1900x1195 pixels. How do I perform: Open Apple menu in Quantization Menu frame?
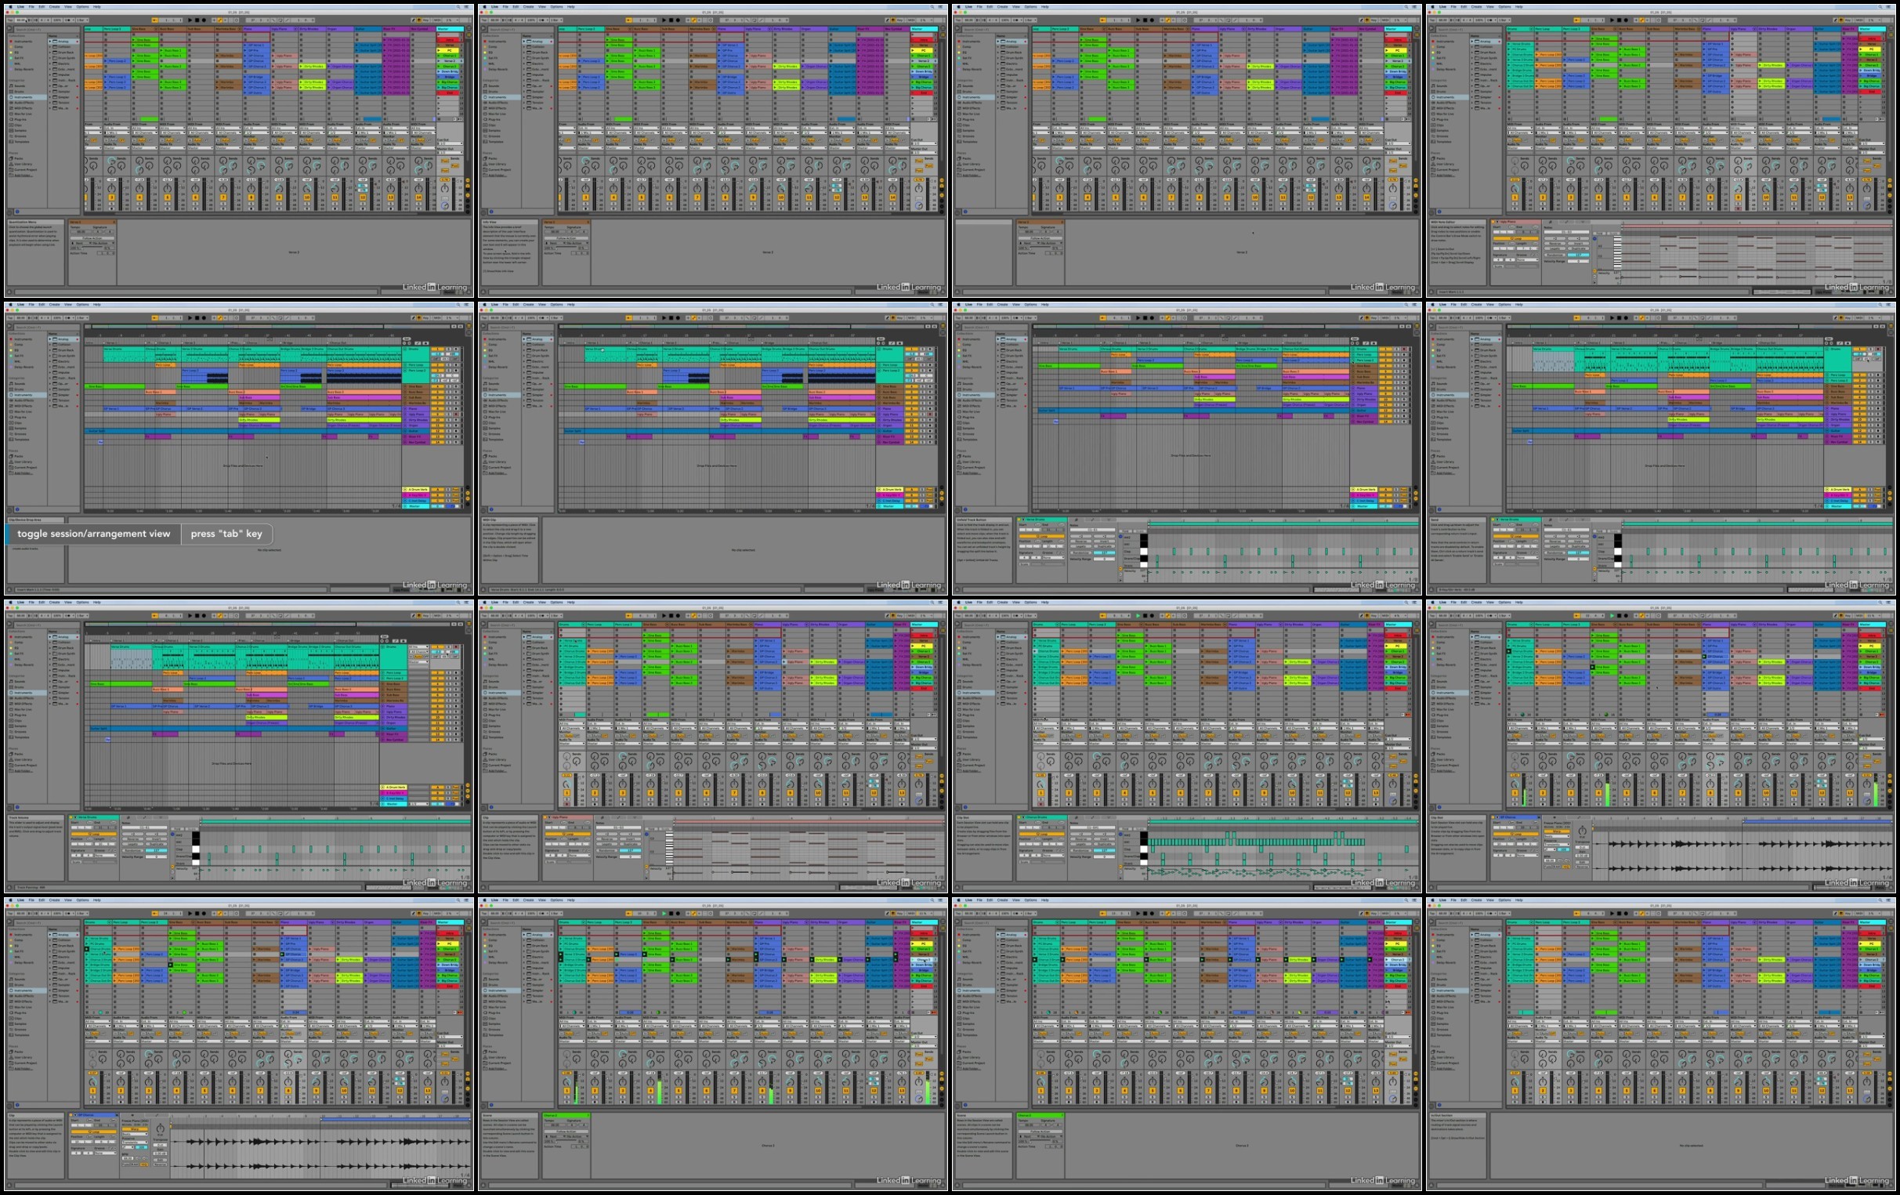click(10, 6)
